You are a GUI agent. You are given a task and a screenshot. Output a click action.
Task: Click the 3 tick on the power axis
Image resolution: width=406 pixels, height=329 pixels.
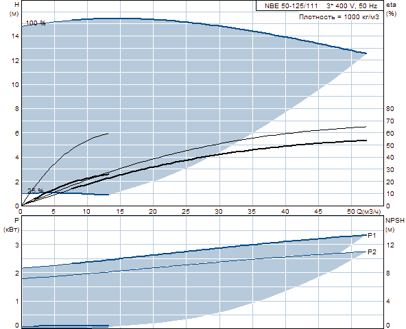point(17,245)
